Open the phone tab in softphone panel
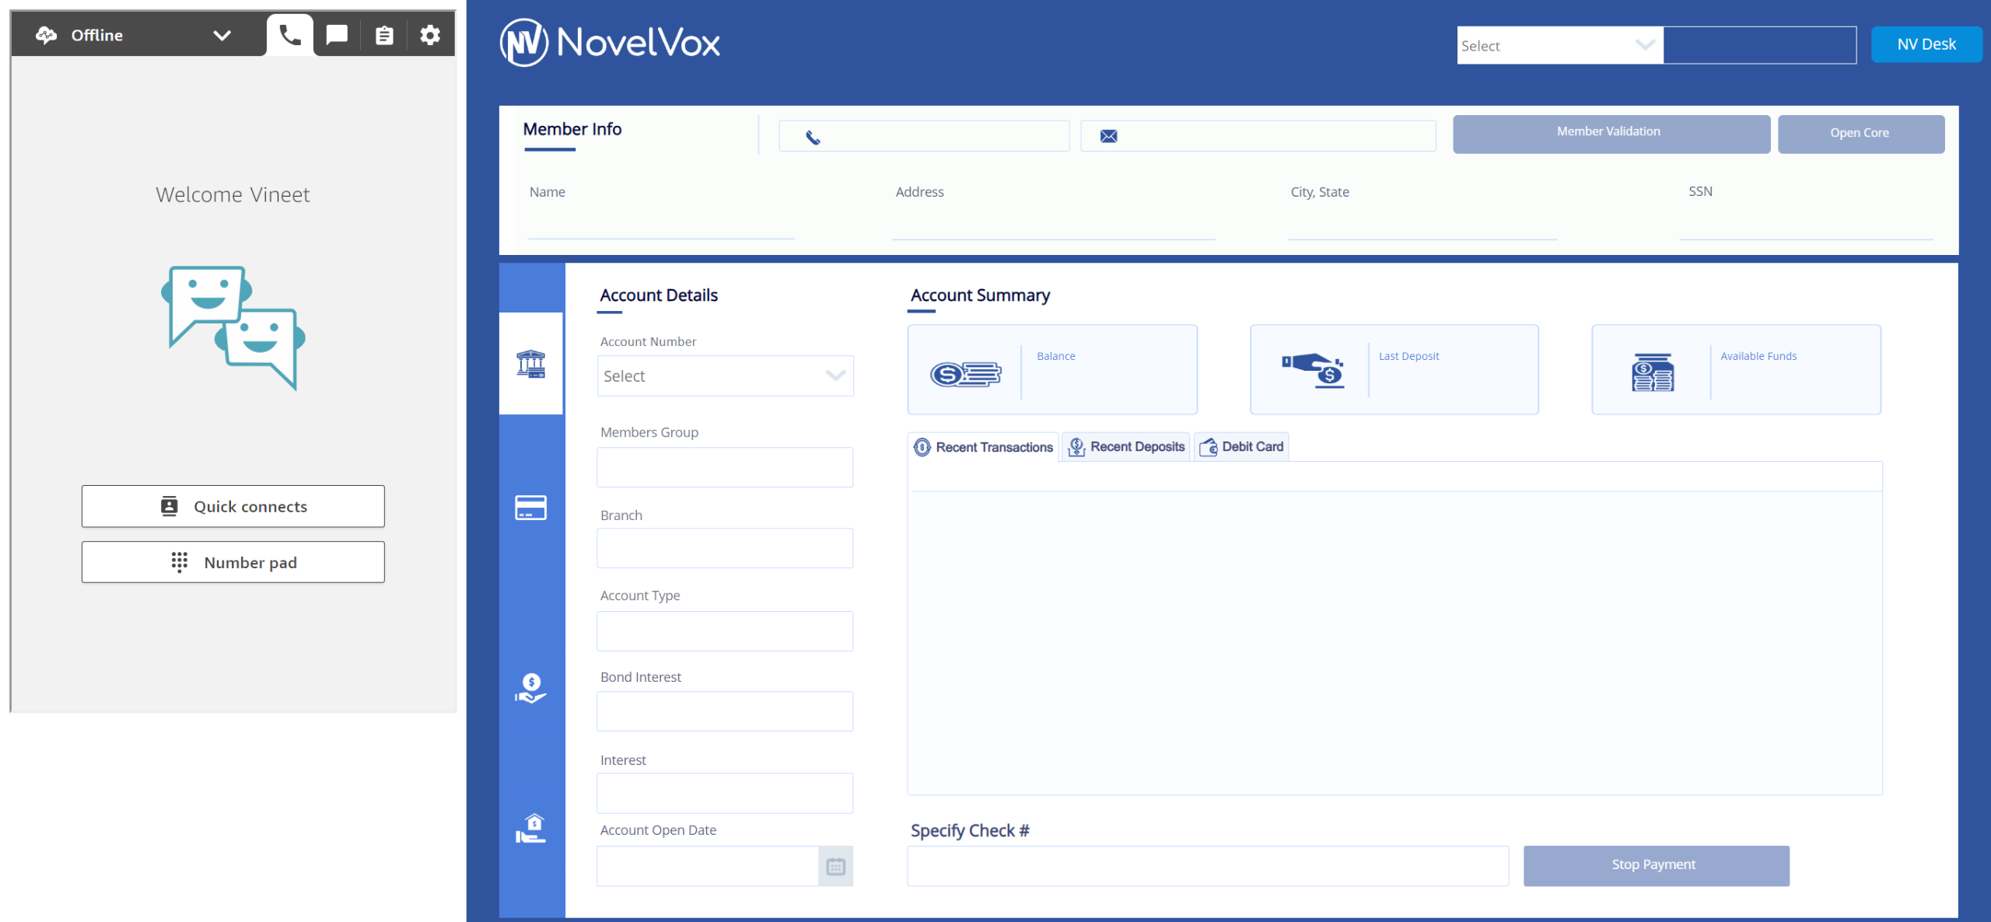This screenshot has width=1991, height=922. [290, 35]
